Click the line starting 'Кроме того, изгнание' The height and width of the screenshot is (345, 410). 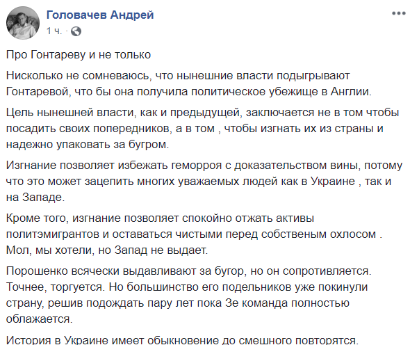click(x=160, y=218)
